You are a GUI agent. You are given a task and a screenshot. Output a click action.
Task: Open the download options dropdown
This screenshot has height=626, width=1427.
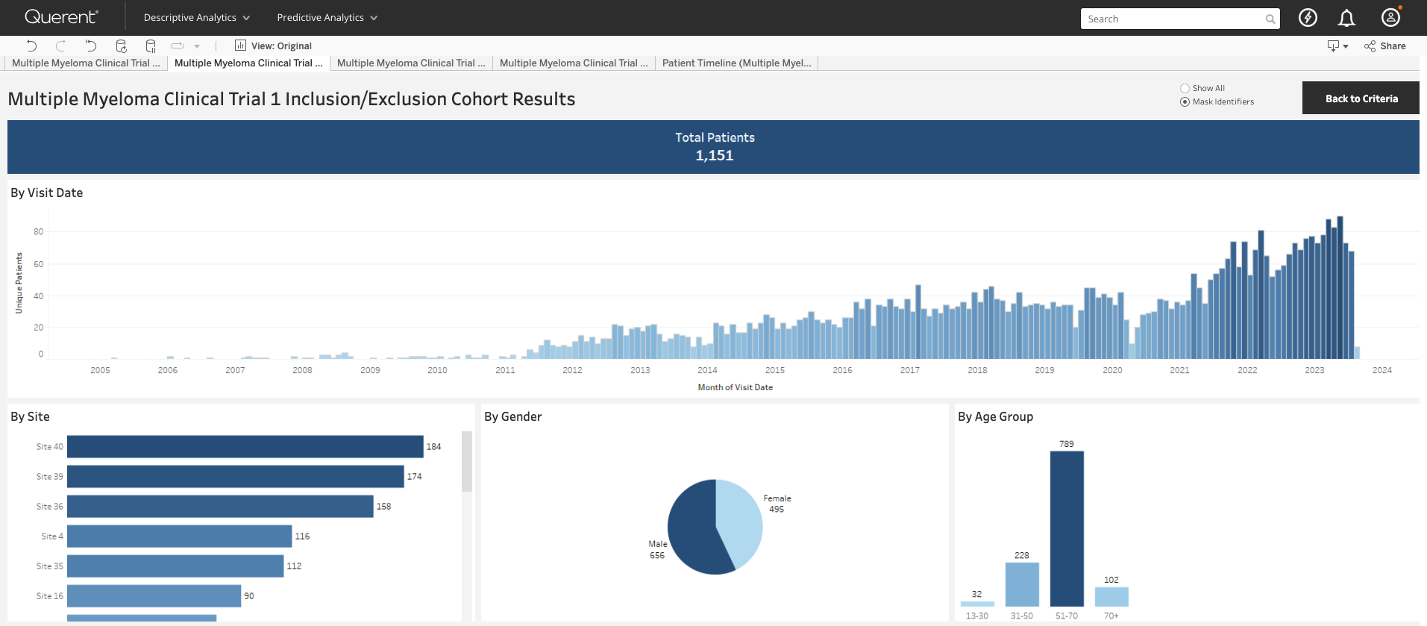(1338, 46)
